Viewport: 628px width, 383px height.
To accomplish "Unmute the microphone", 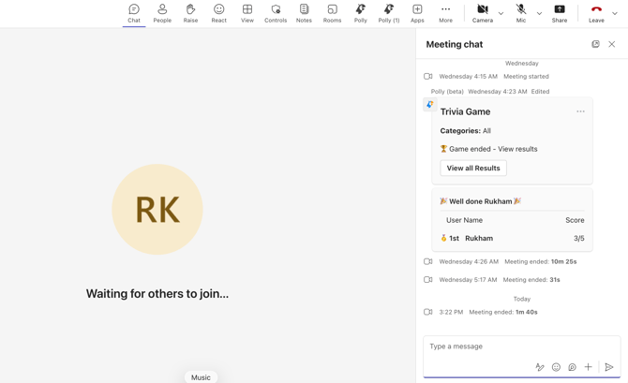I will (520, 13).
